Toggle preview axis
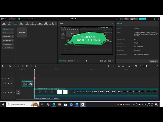This screenshot has height=122, width=163. tap(129, 66)
